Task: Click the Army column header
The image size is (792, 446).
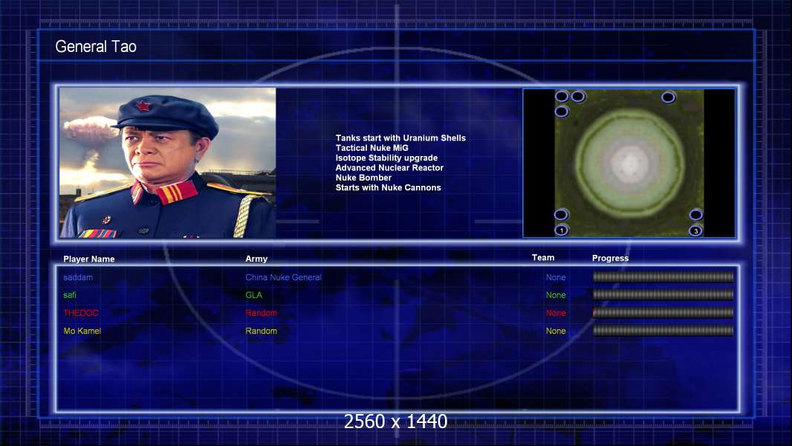Action: coord(256,259)
